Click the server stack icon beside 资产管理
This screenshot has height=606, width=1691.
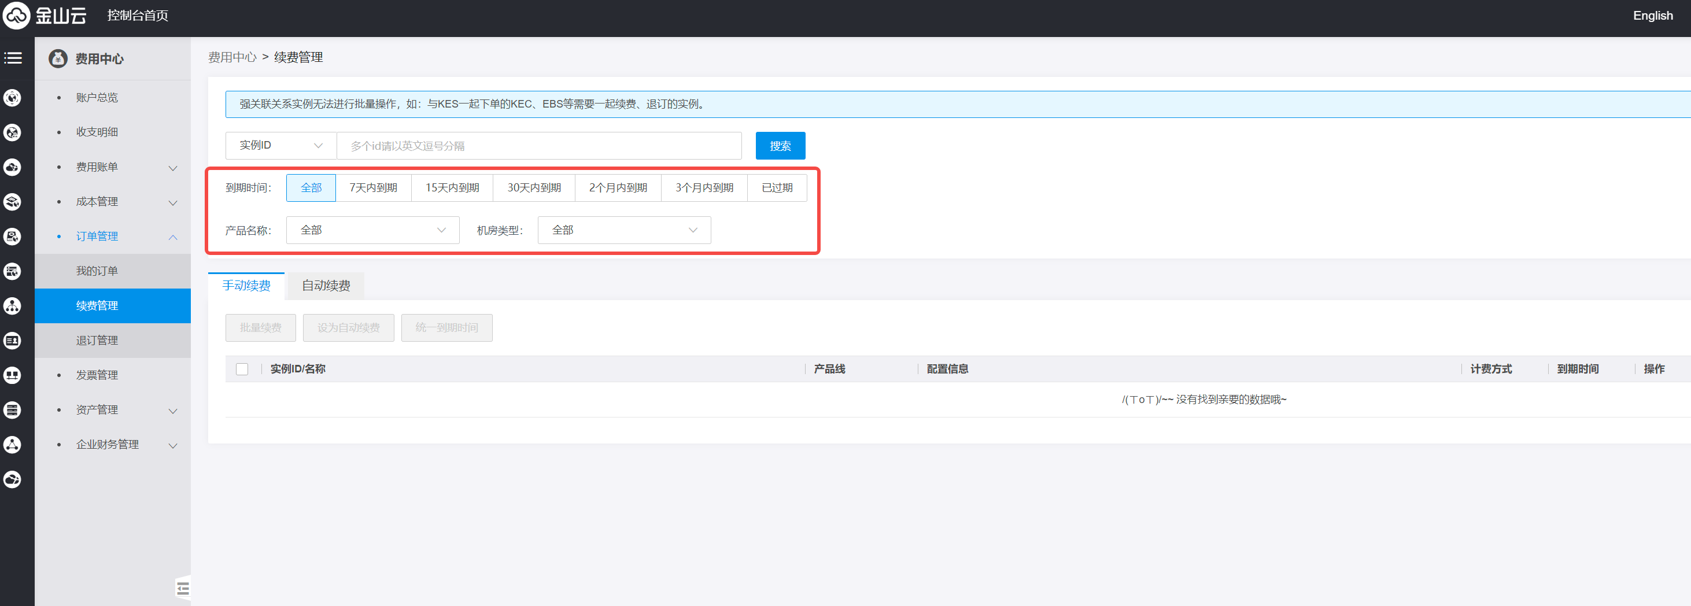[13, 411]
